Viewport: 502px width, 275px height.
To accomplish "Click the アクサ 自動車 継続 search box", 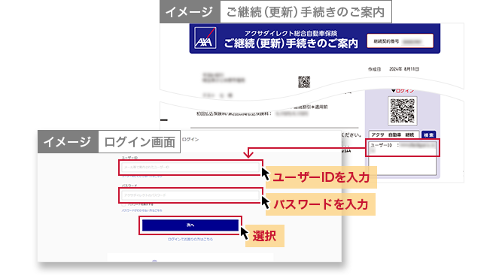I will click(394, 135).
